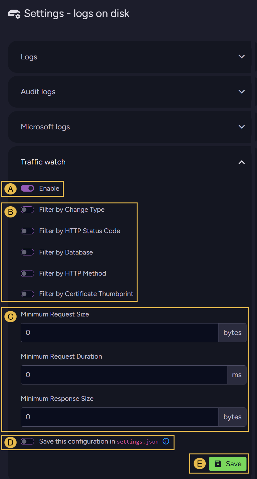Expand the Microsoft logs chevron
This screenshot has height=479, width=257.
point(242,127)
